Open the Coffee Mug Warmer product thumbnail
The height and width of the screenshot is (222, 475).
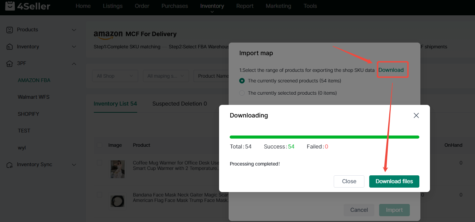click(x=117, y=169)
